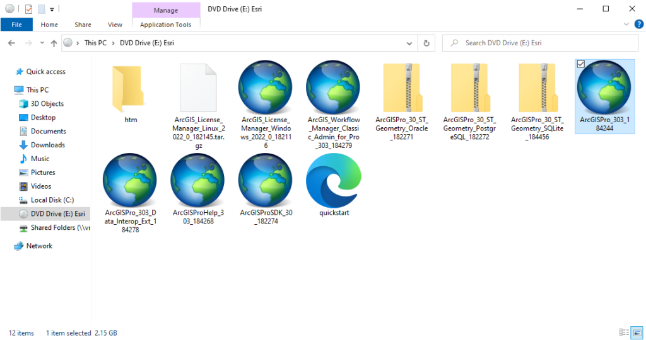This screenshot has width=646, height=340.
Task: Click the disc icon in address bar
Action: [68, 43]
